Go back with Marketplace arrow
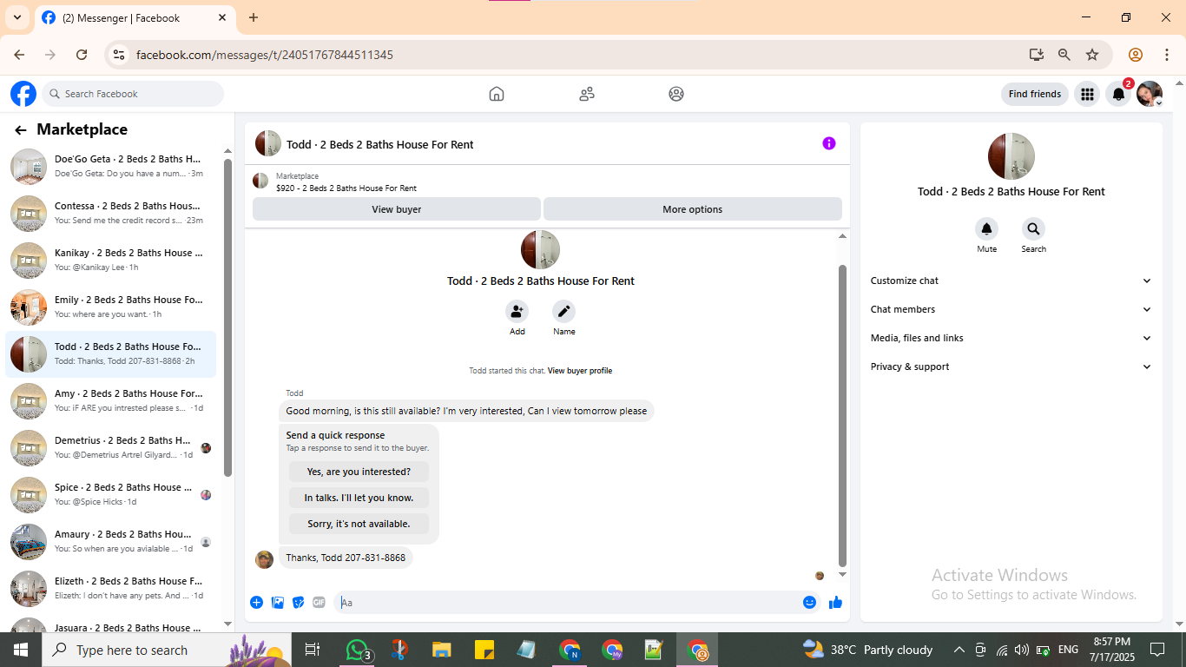The image size is (1186, 667). click(x=21, y=130)
